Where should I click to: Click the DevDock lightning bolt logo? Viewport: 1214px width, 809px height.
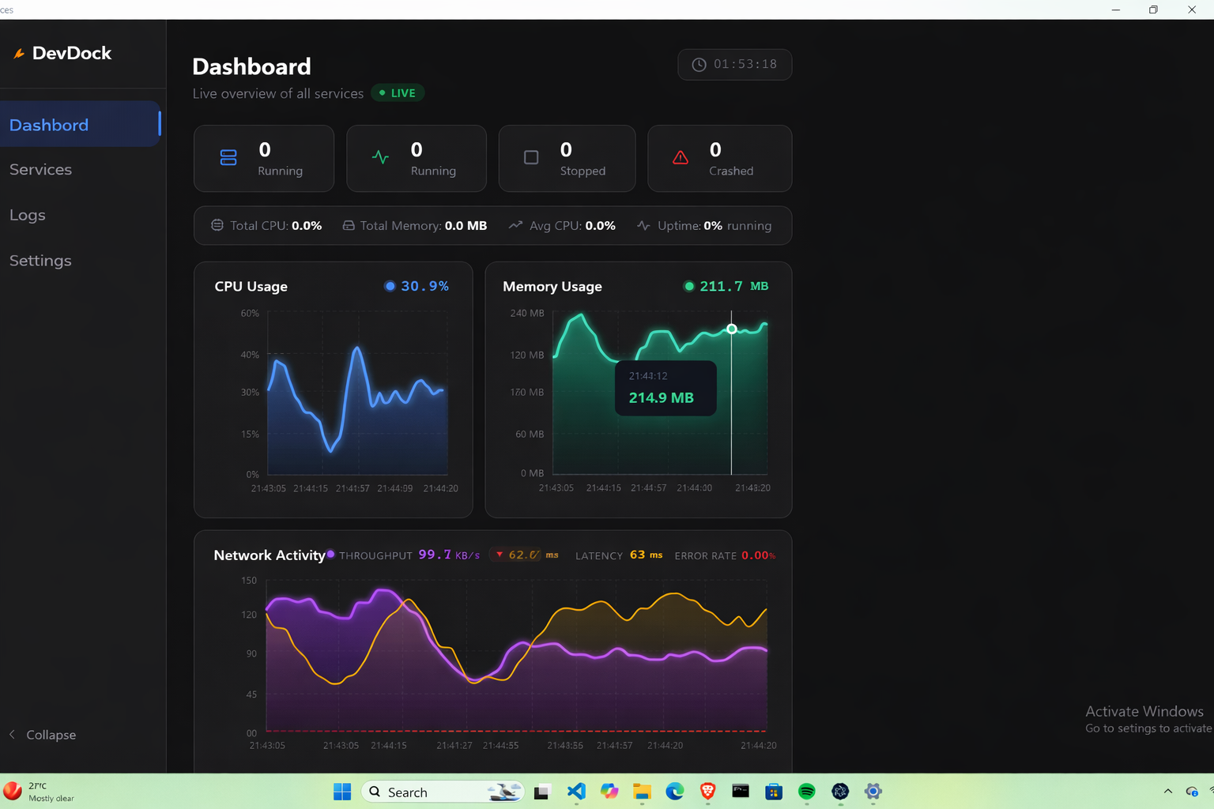click(x=19, y=52)
